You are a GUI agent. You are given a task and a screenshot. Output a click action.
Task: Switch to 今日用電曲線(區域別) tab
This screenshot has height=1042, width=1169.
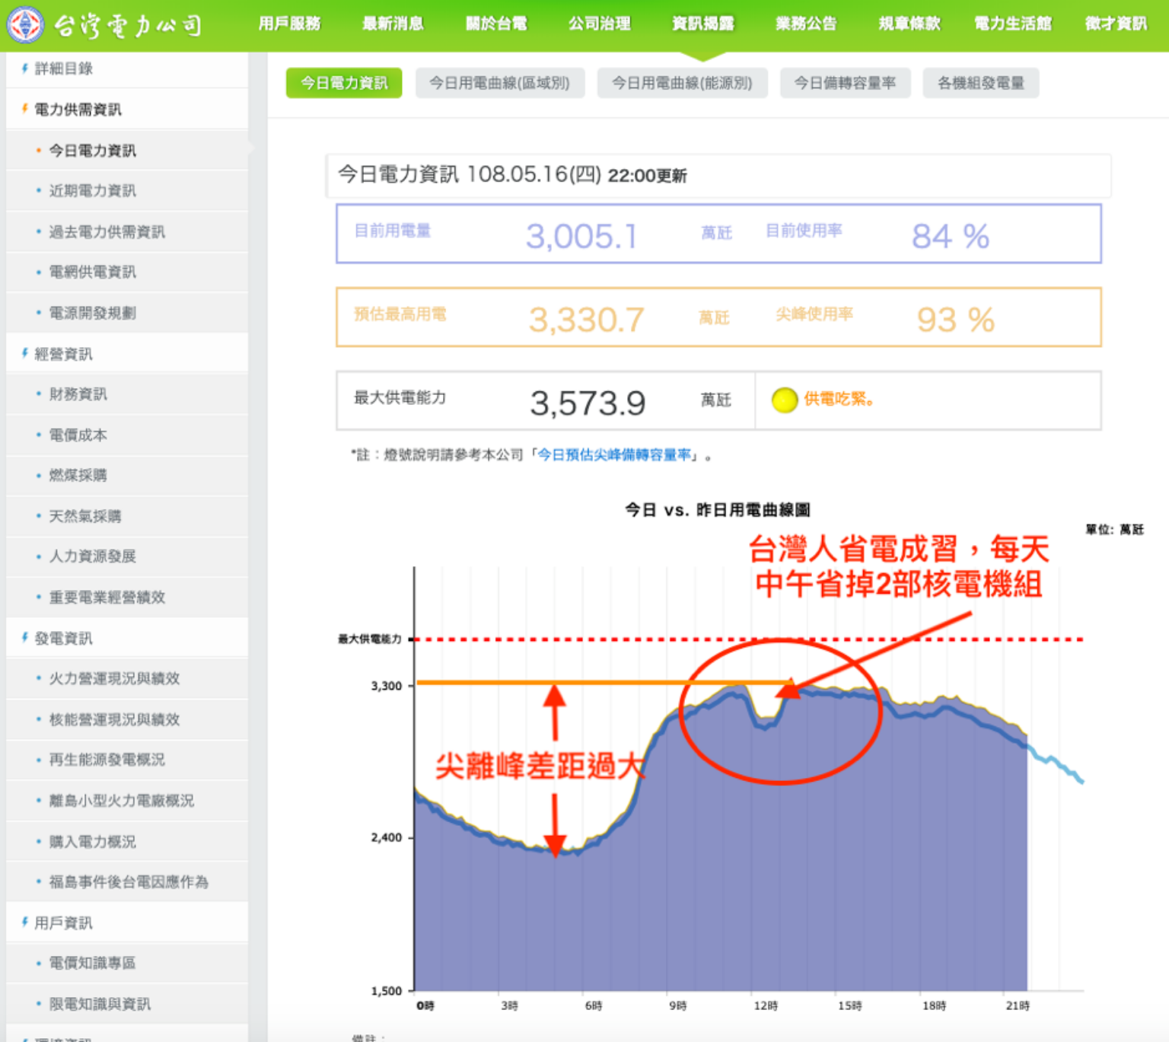pyautogui.click(x=499, y=83)
